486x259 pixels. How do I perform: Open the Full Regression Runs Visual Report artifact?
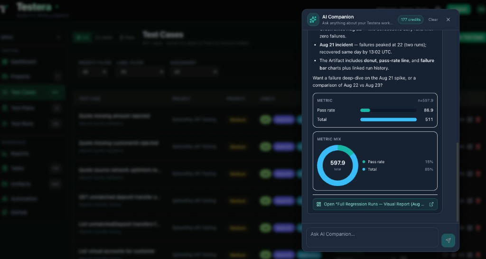pyautogui.click(x=375, y=204)
